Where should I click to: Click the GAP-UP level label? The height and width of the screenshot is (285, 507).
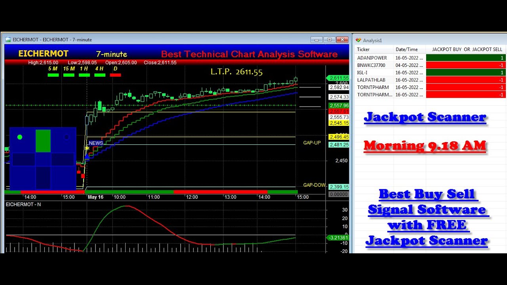point(312,142)
